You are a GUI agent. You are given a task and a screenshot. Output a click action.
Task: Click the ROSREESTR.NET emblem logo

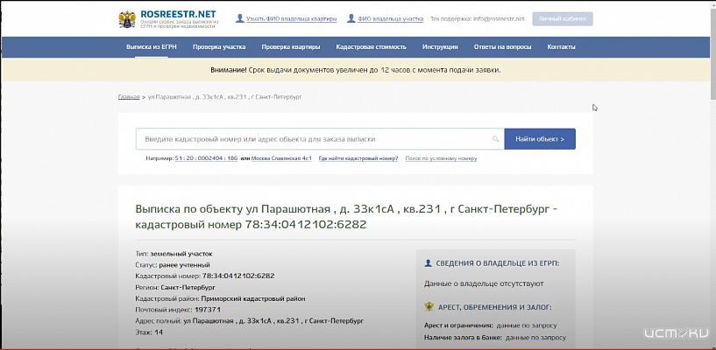(127, 18)
